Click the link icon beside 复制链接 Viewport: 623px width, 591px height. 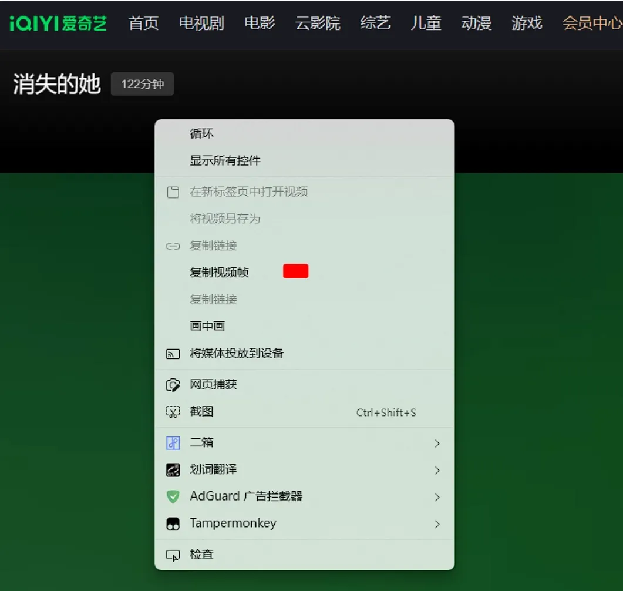tap(173, 246)
